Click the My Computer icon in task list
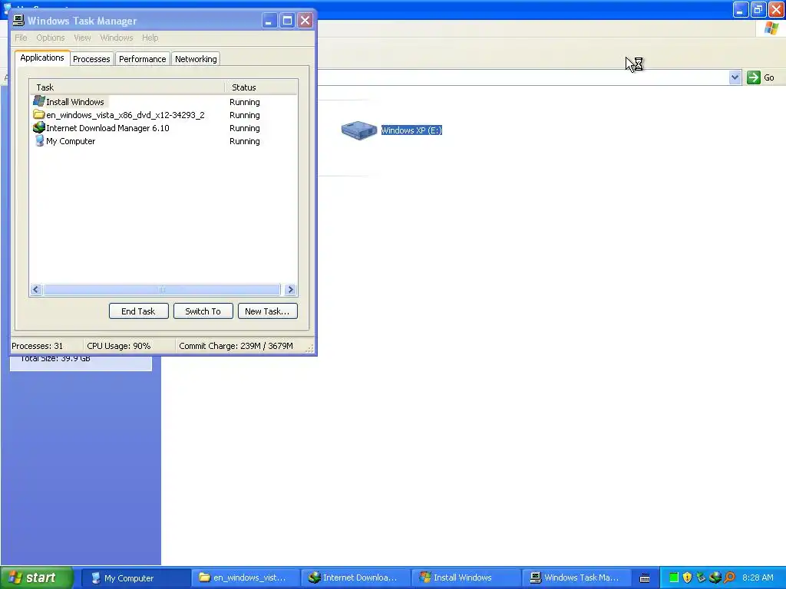This screenshot has width=786, height=589. click(x=39, y=140)
